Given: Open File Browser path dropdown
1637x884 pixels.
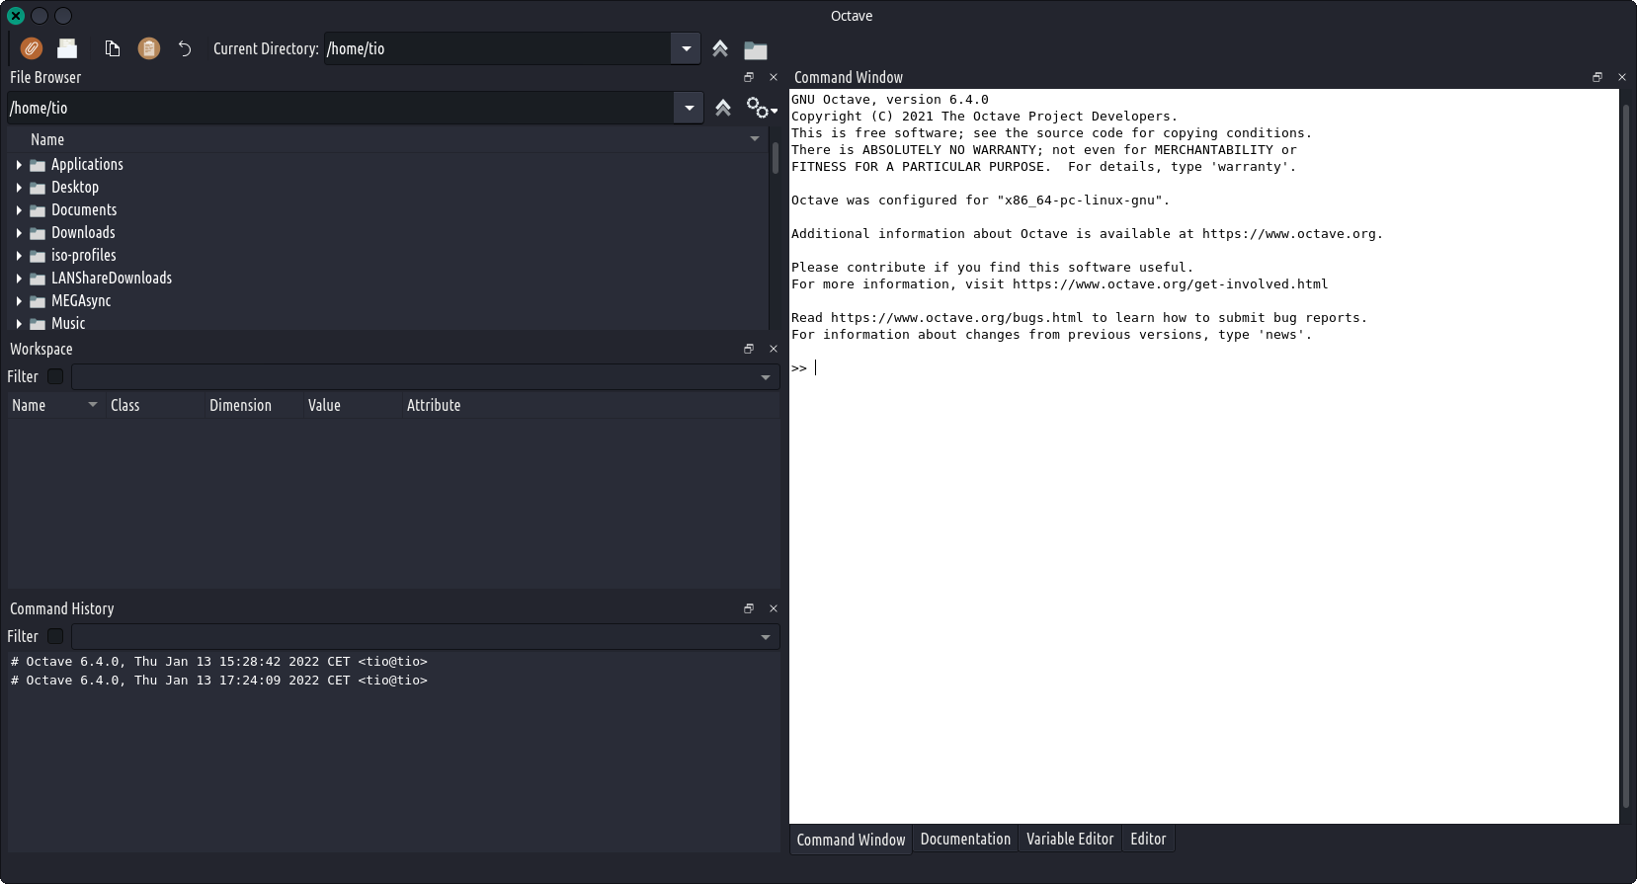Looking at the screenshot, I should (x=689, y=108).
